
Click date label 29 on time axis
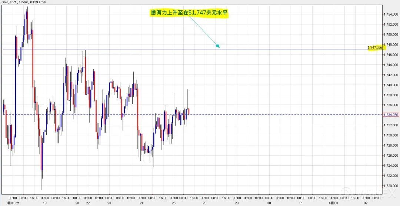point(237,203)
